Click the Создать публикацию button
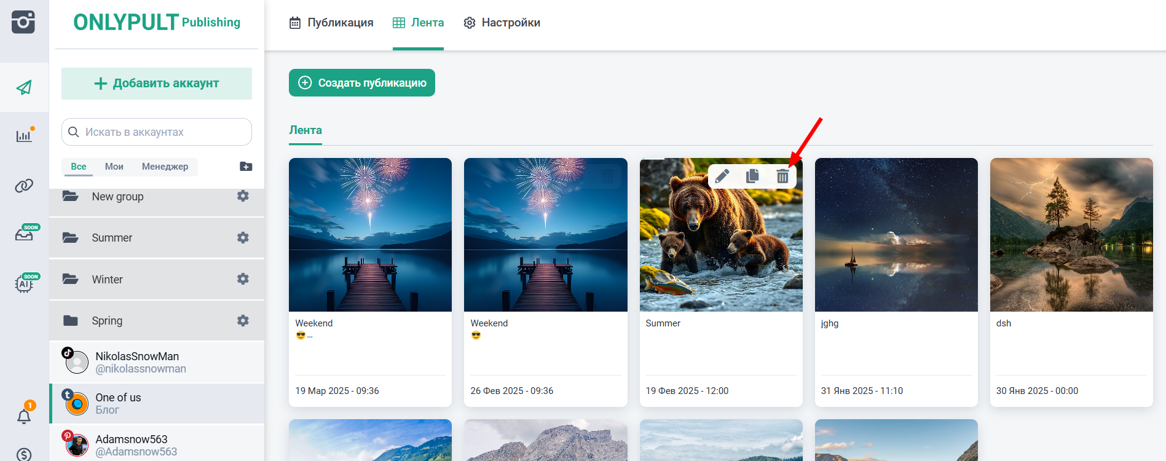Image resolution: width=1166 pixels, height=461 pixels. (361, 83)
